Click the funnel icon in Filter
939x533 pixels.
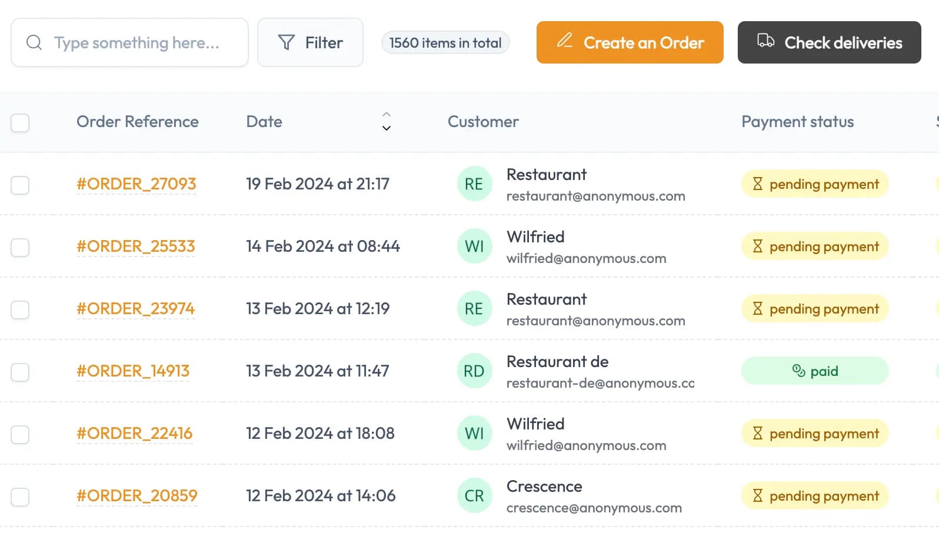pyautogui.click(x=286, y=42)
